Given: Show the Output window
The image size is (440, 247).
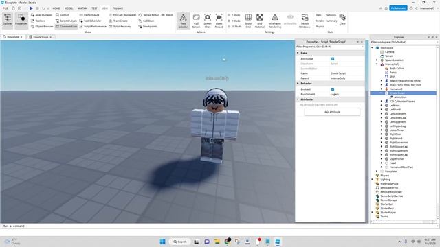Looking at the screenshot, I should click(63, 15).
